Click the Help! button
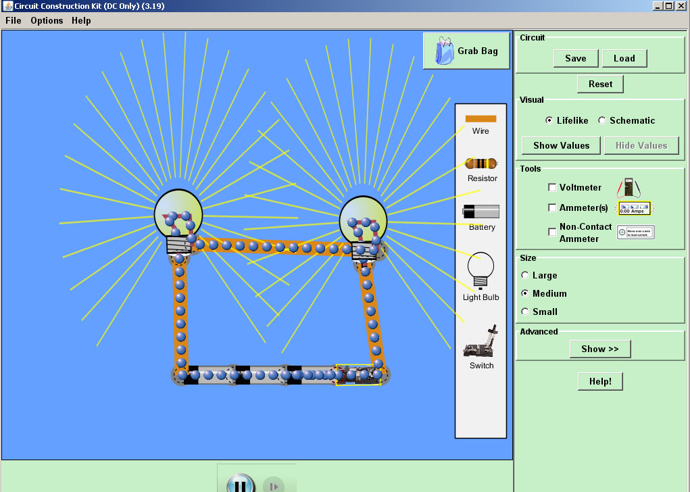 coord(599,380)
